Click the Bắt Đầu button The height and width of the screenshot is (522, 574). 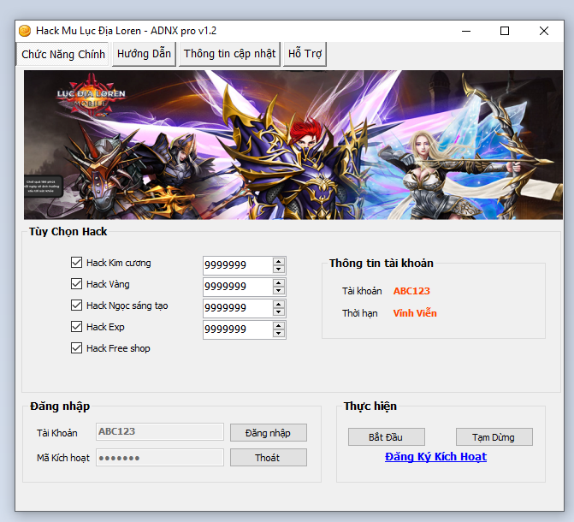click(x=386, y=437)
